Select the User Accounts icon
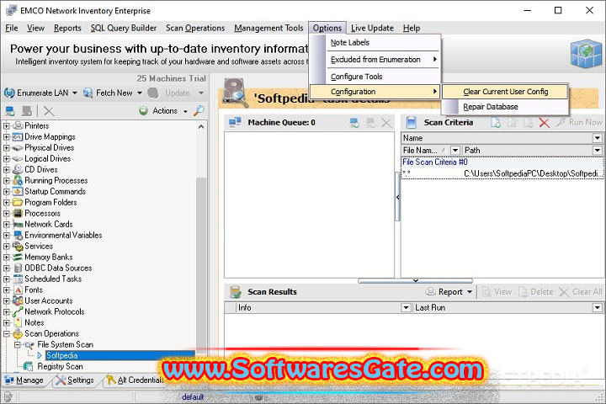Screen dimensions: 606x404 point(18,300)
